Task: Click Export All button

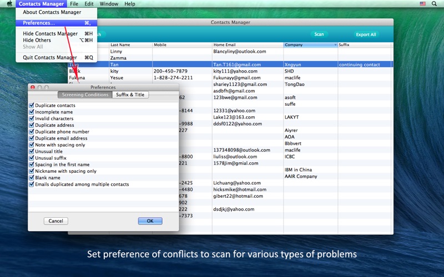Action: [x=366, y=34]
